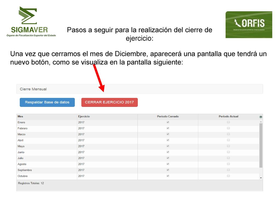
Task: Toggle Periodo Actual checkbox for Abril
Action: tap(228, 140)
